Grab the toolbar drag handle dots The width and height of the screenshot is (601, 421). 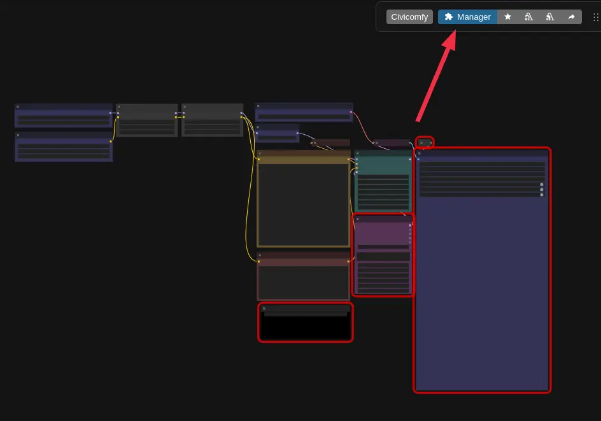[595, 17]
